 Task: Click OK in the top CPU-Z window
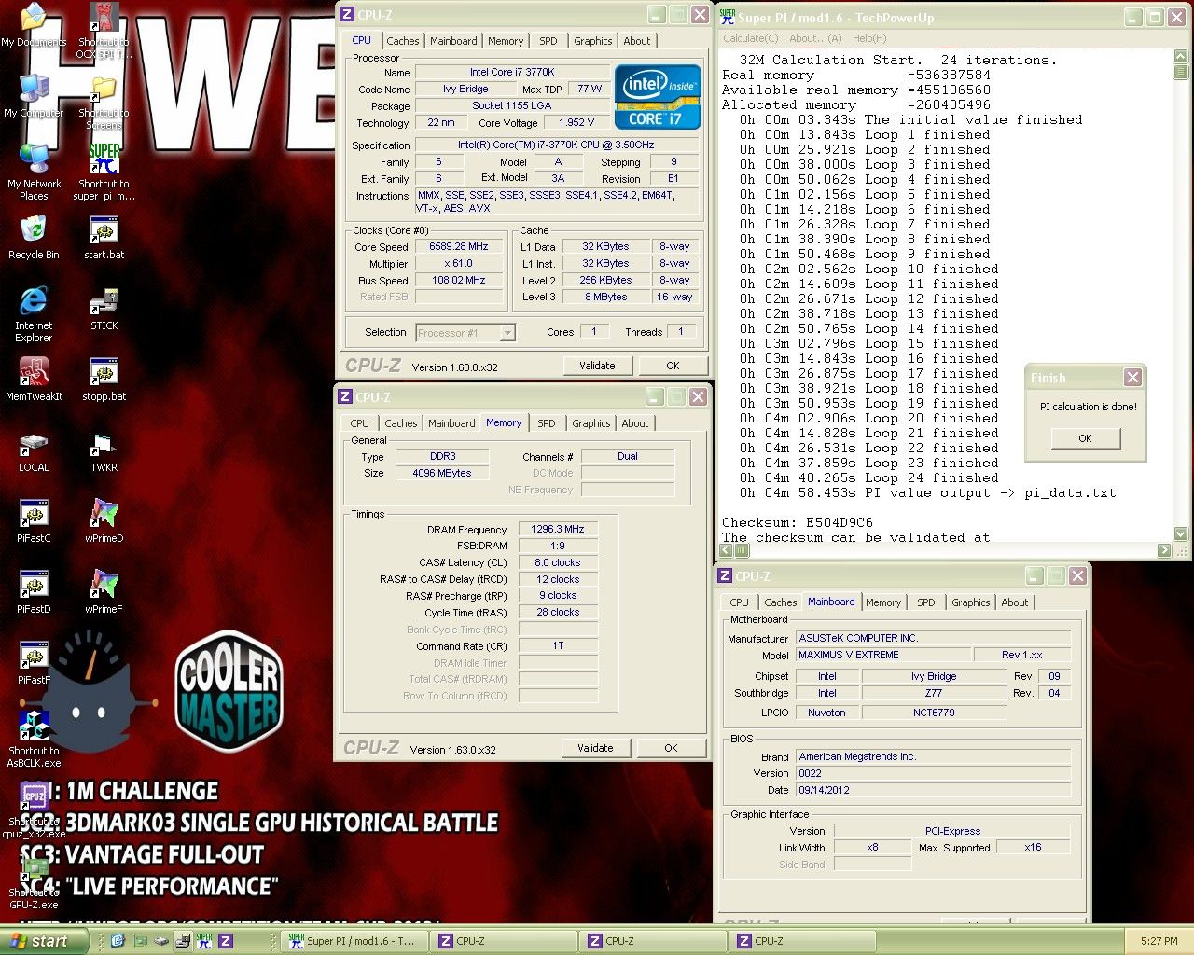pyautogui.click(x=673, y=366)
